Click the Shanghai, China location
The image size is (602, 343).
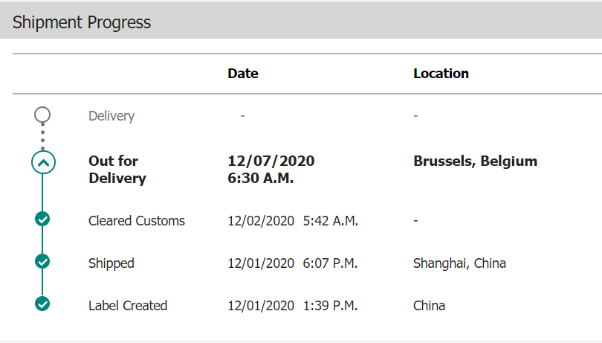tap(459, 263)
